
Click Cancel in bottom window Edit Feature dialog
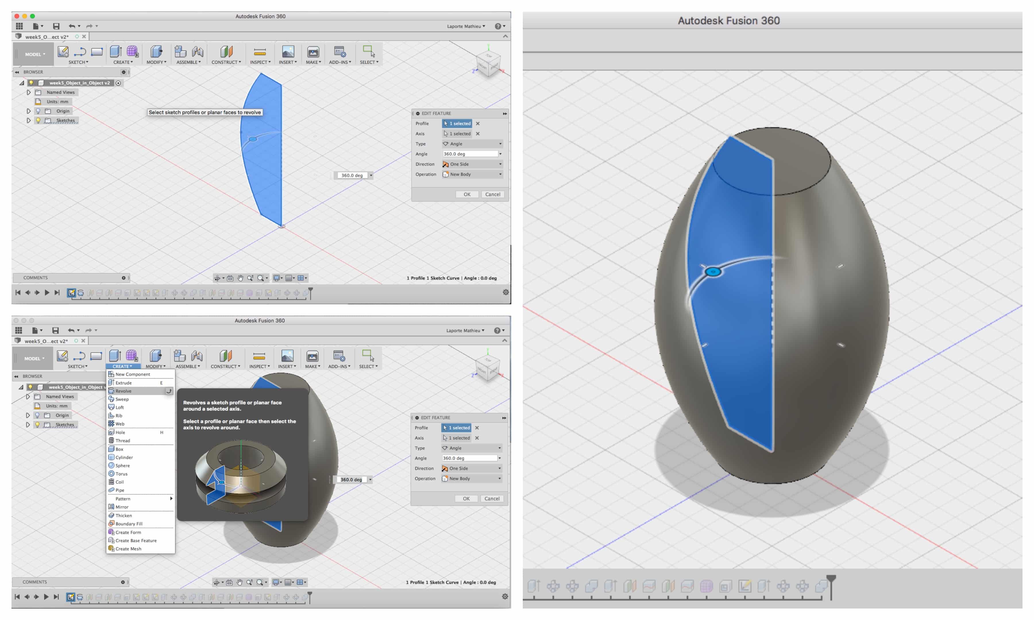491,498
